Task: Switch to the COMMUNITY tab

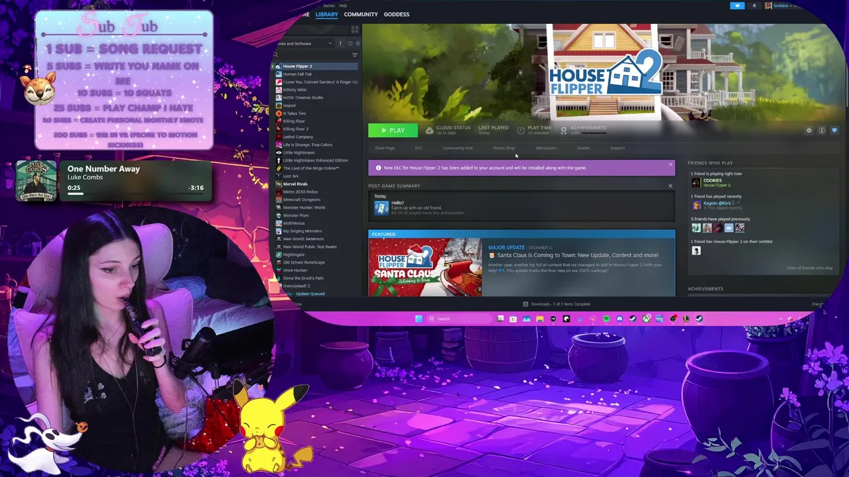Action: [x=361, y=15]
